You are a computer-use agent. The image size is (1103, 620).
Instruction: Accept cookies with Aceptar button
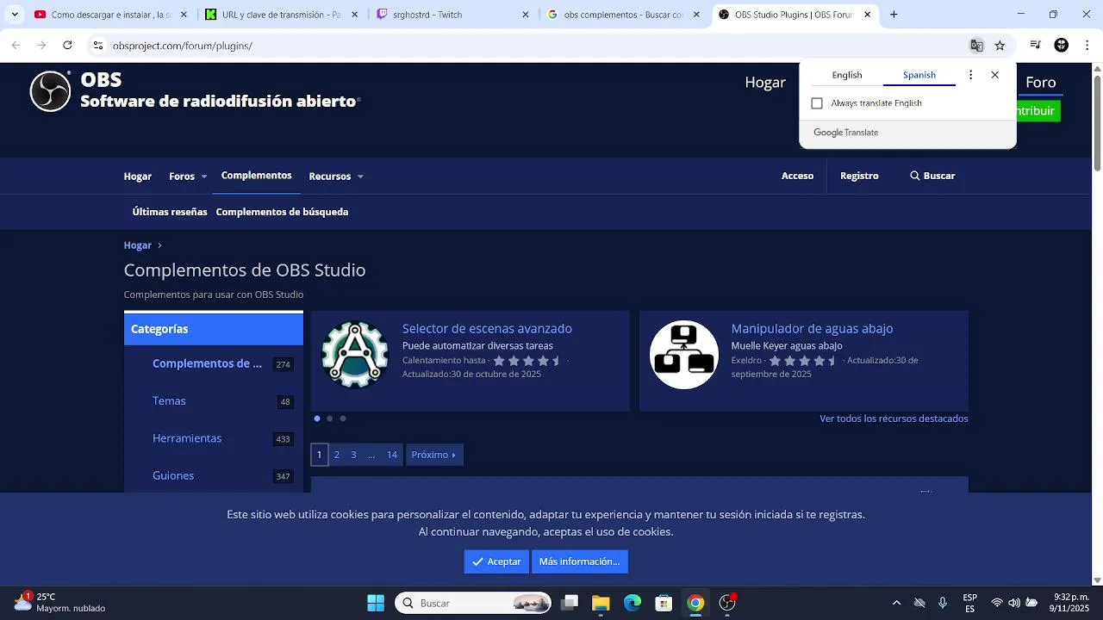496,561
